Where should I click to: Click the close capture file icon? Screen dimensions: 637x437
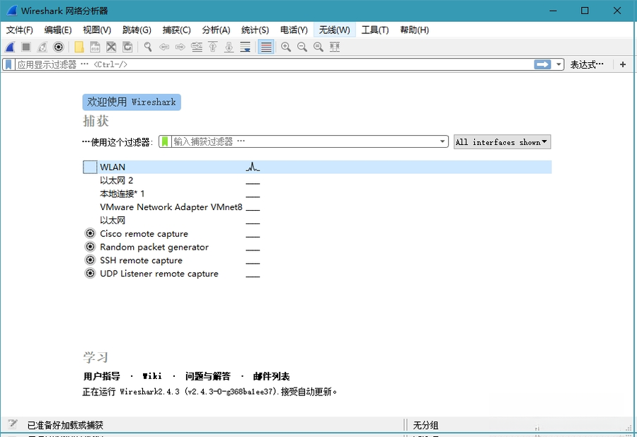tap(111, 47)
